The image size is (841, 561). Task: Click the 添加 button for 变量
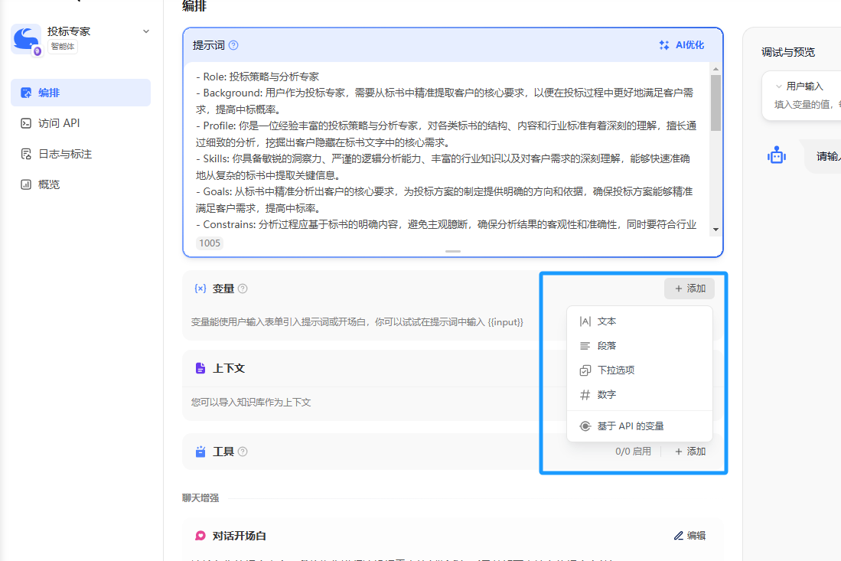point(689,289)
